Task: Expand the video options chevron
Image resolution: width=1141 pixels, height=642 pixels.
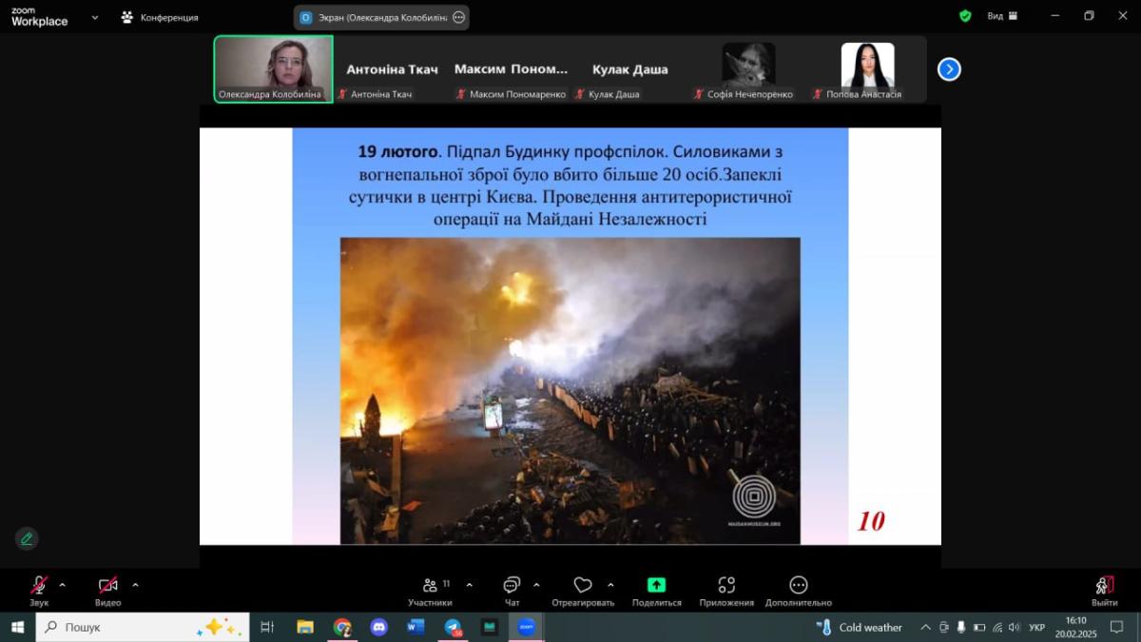Action: tap(135, 585)
